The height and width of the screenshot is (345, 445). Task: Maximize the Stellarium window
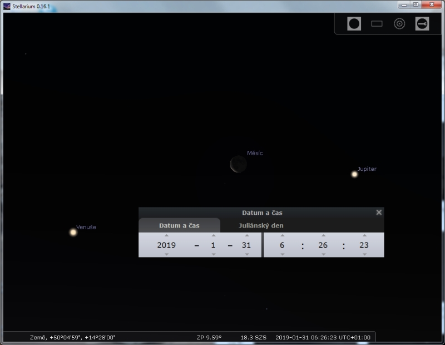point(416,5)
